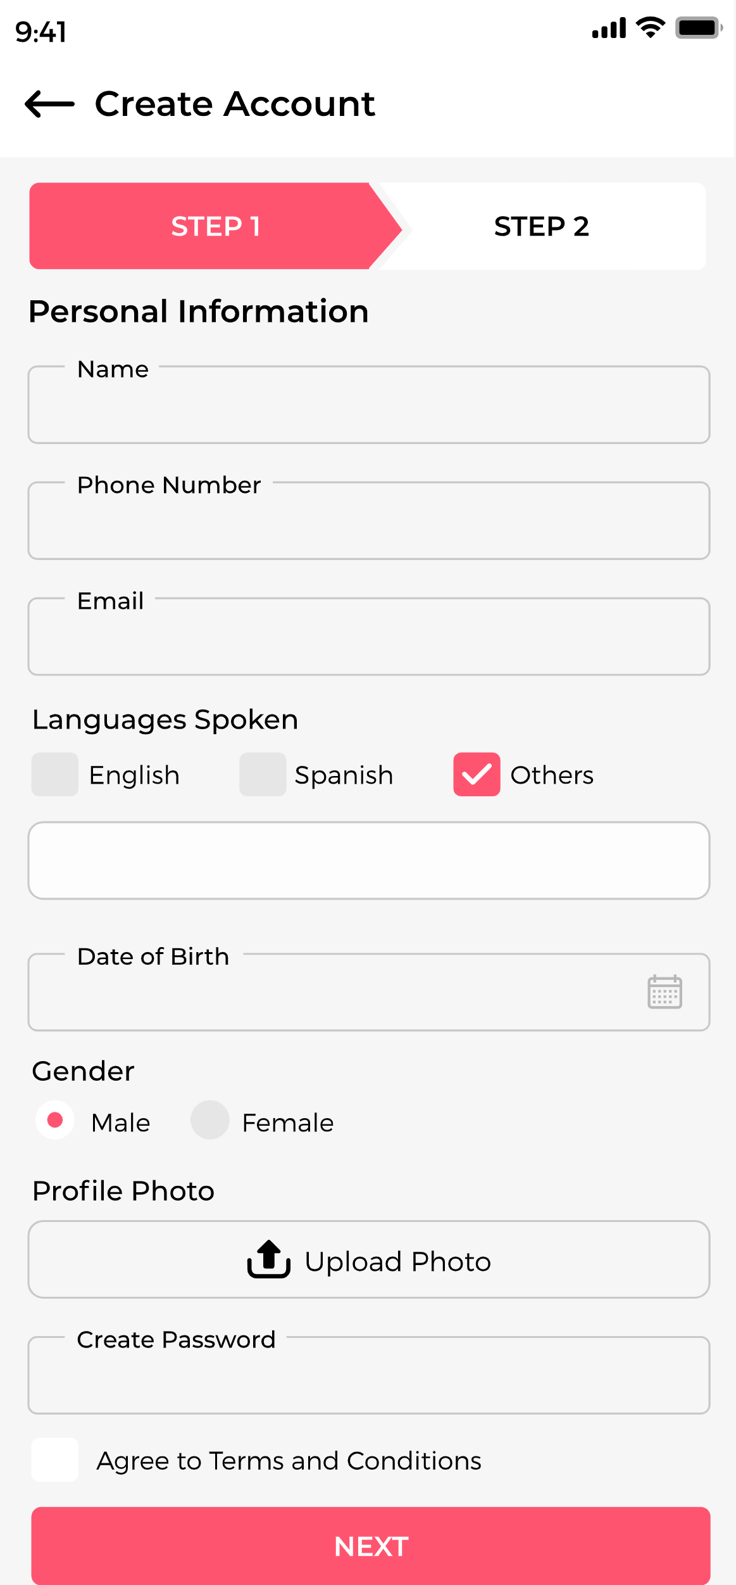Focus the Name input field
736x1585 pixels.
click(369, 404)
